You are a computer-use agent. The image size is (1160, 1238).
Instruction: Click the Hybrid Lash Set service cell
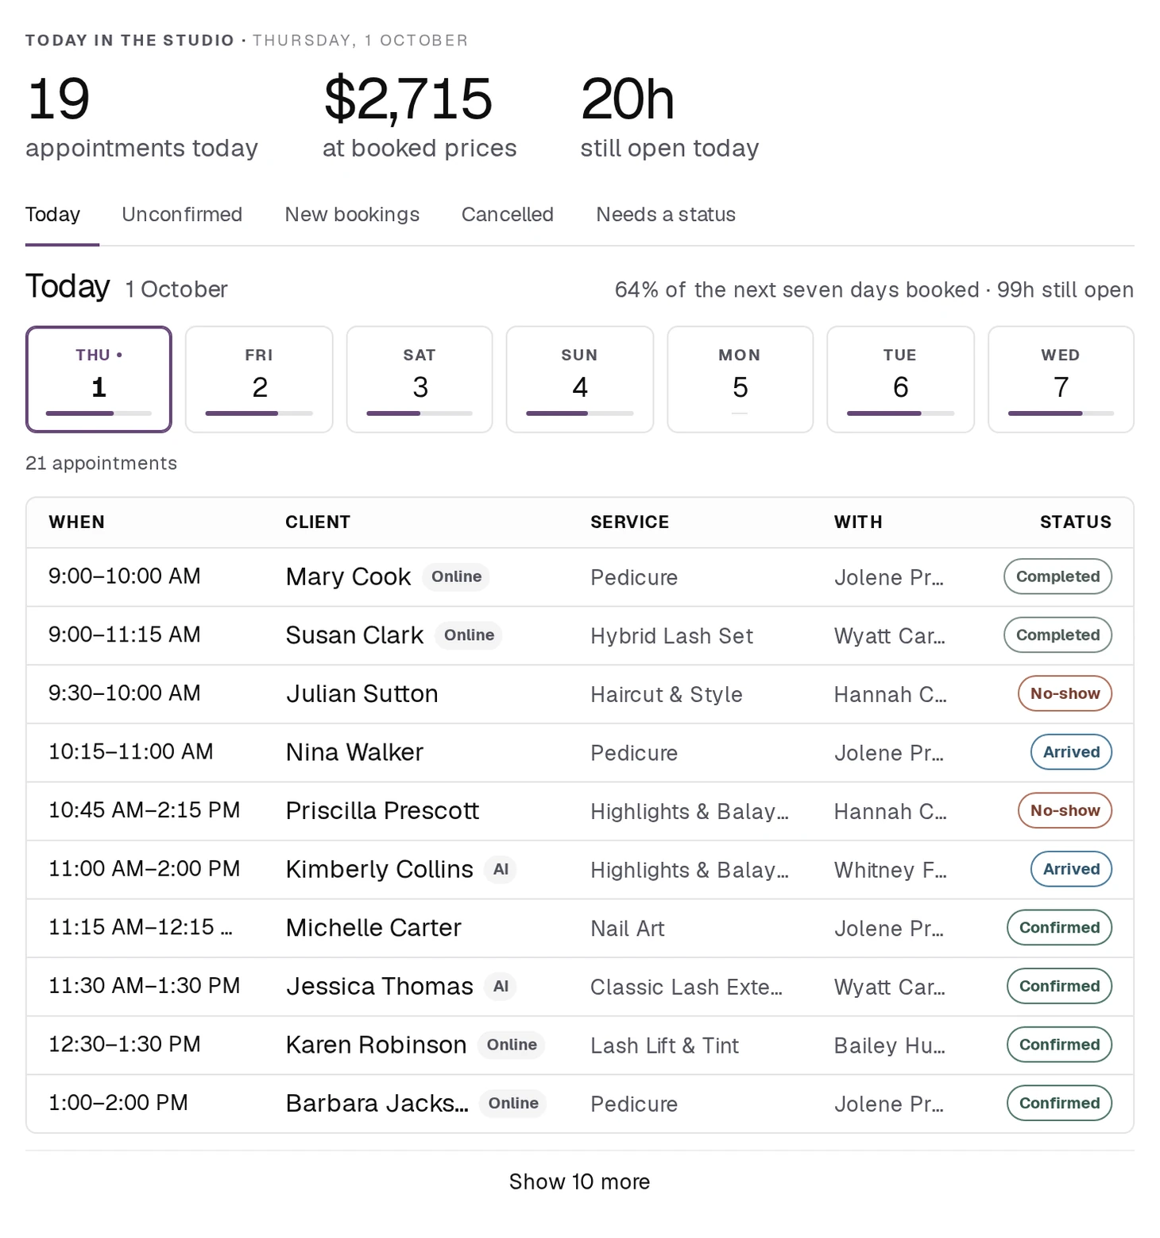click(x=671, y=636)
